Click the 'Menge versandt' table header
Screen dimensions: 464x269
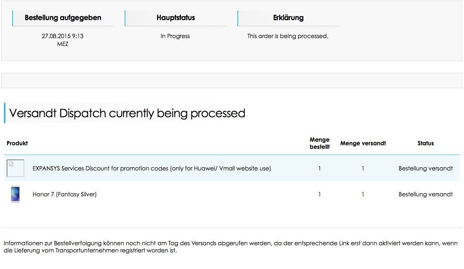tap(363, 143)
